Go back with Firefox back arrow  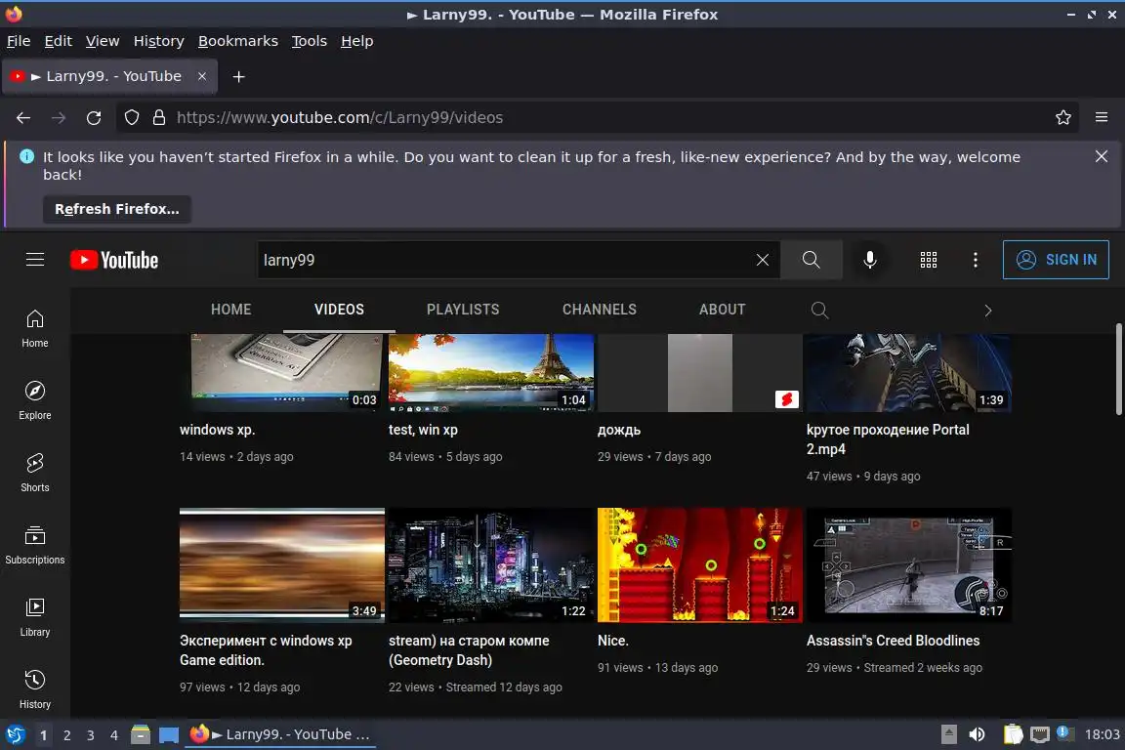[x=23, y=118]
